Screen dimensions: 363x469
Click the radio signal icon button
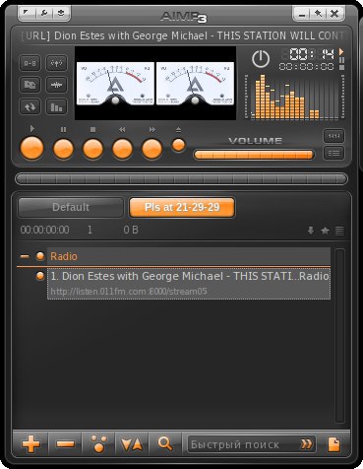click(x=56, y=63)
